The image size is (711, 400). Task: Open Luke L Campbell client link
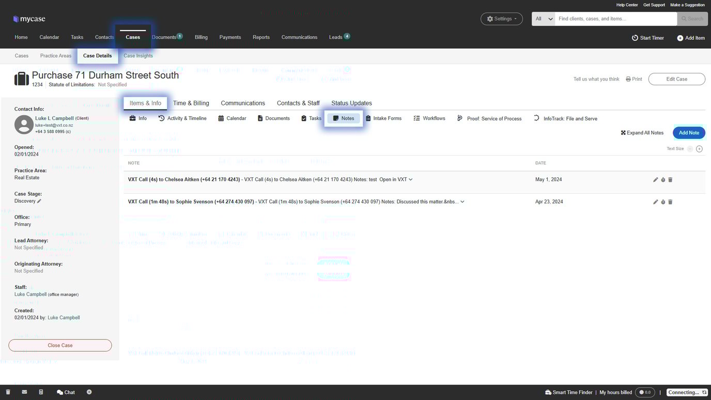54,118
